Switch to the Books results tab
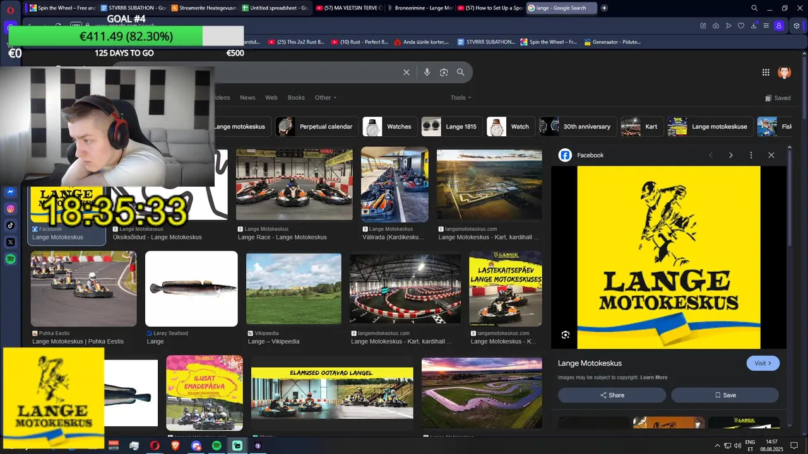 tap(296, 98)
